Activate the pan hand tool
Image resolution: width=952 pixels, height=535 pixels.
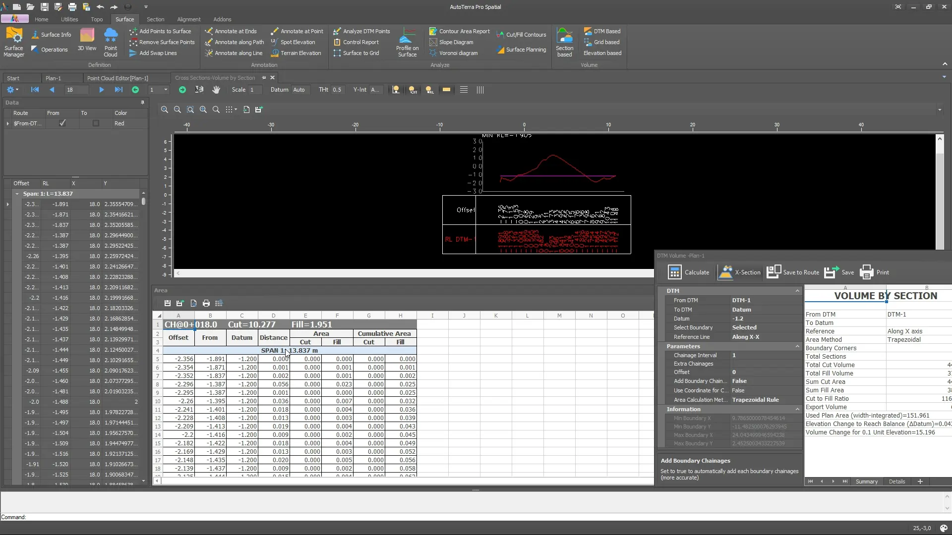216,90
